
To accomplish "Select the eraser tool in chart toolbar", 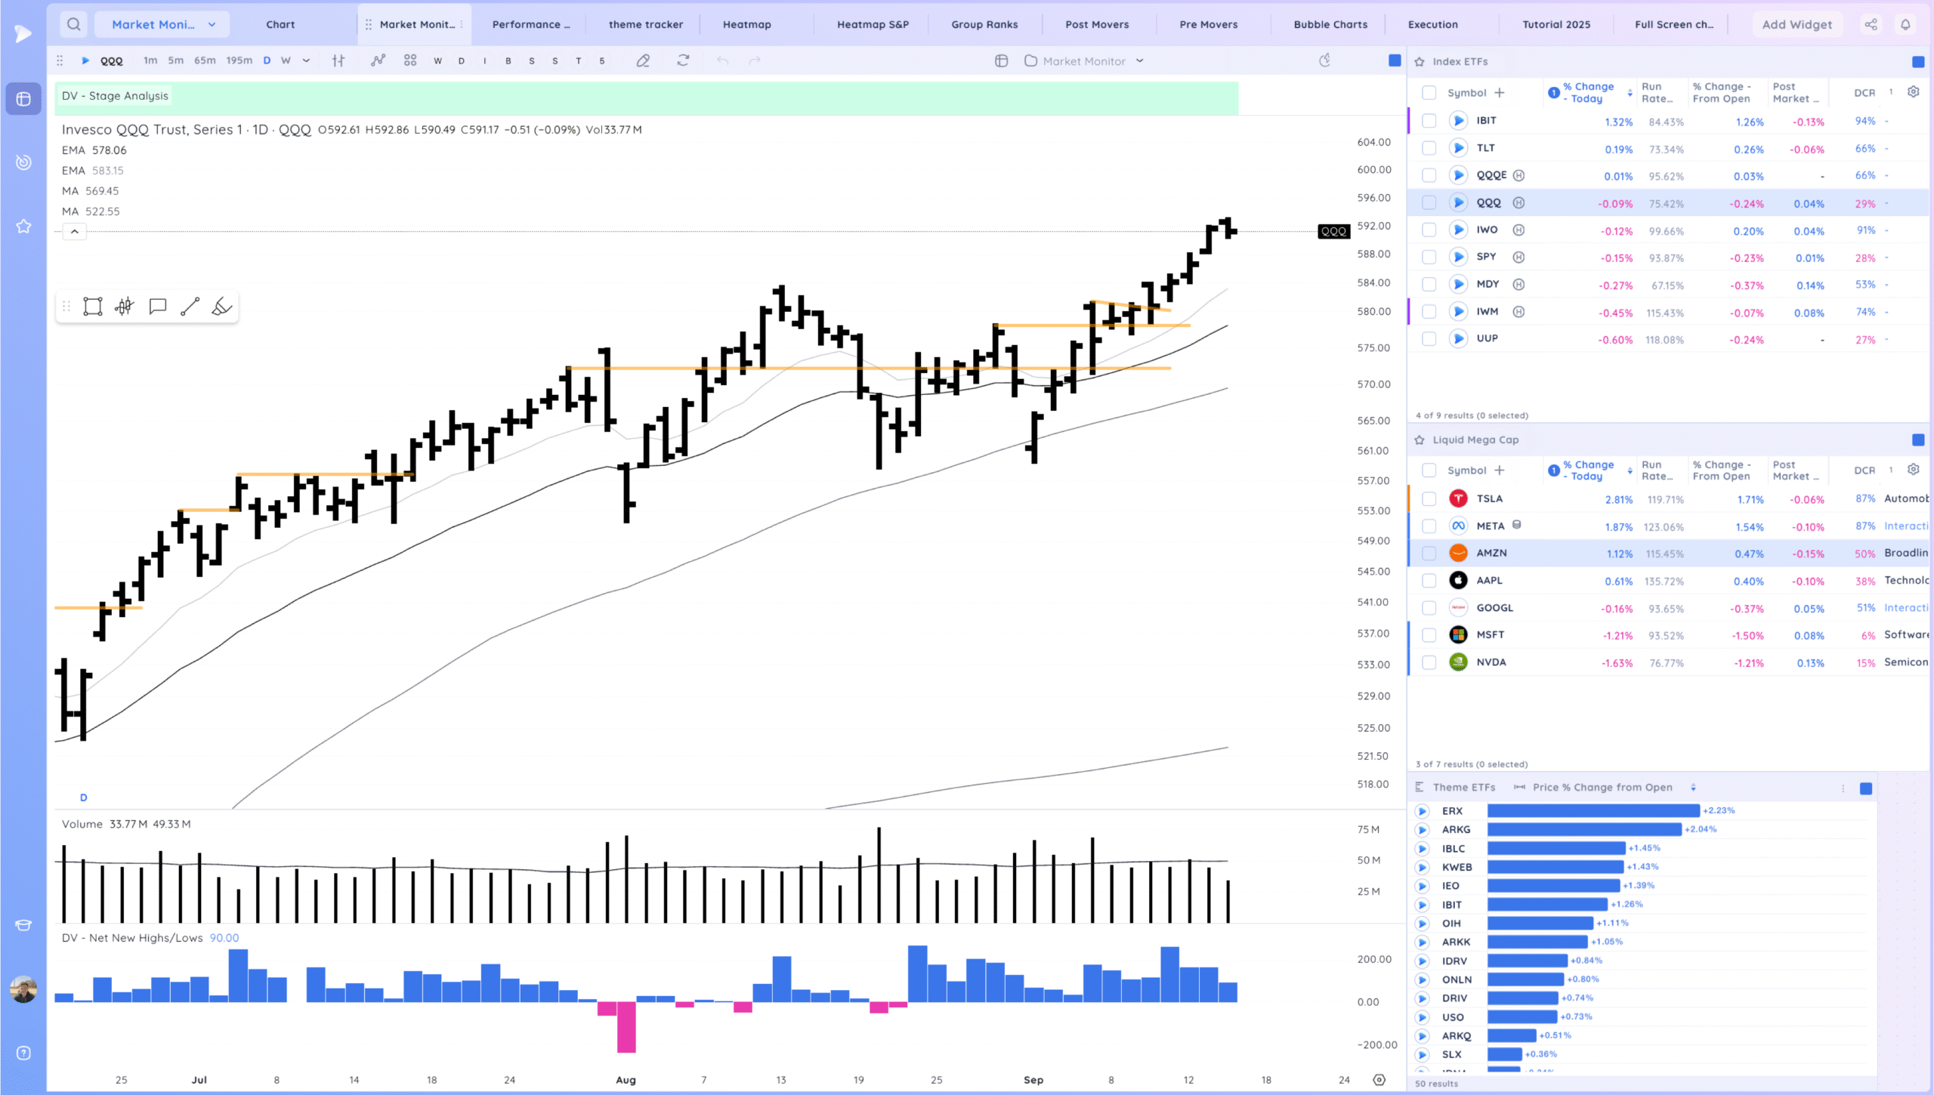I will click(643, 60).
